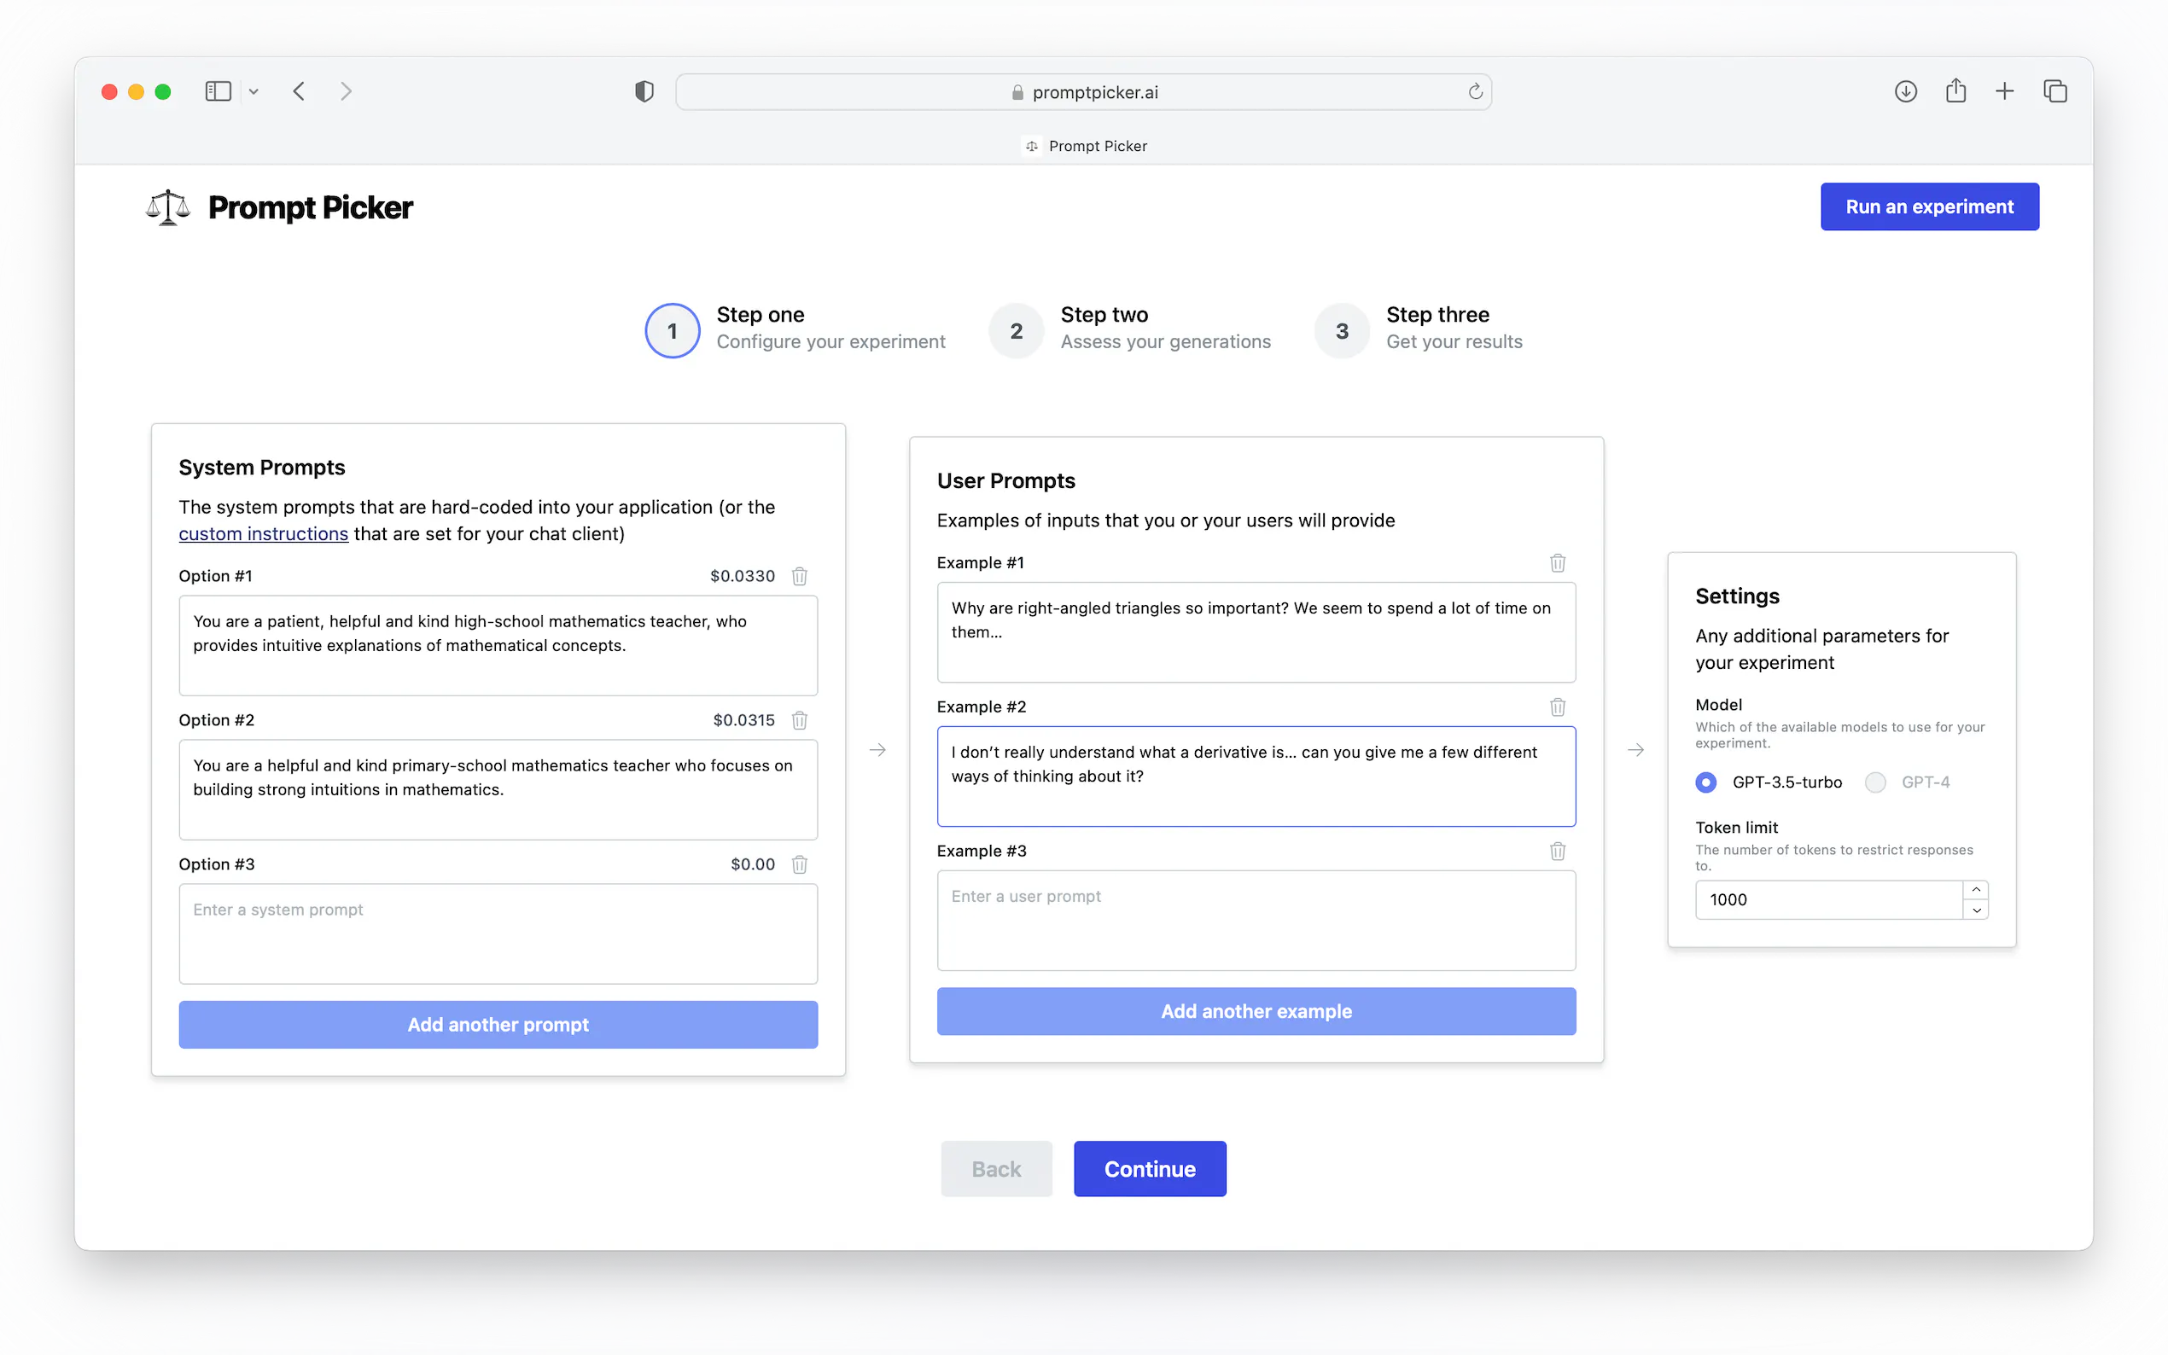Click the Option #3 system prompt field
The image size is (2168, 1355).
click(498, 933)
